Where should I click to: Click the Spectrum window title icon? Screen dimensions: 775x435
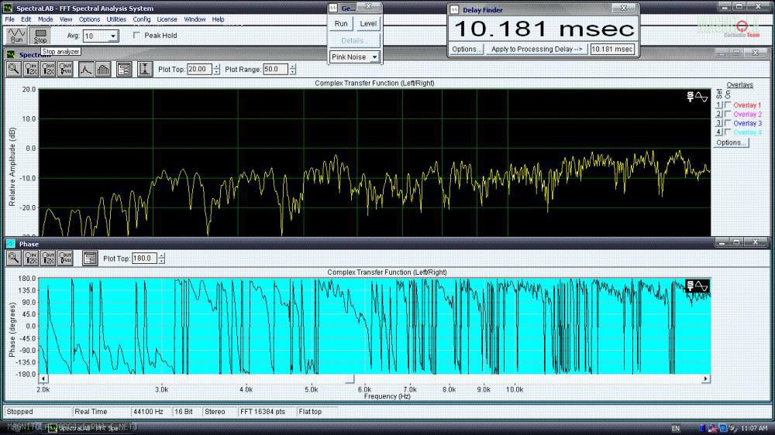pos(11,54)
